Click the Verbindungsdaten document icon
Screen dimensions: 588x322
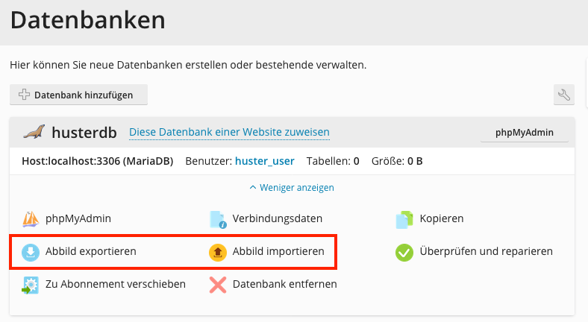click(x=218, y=219)
